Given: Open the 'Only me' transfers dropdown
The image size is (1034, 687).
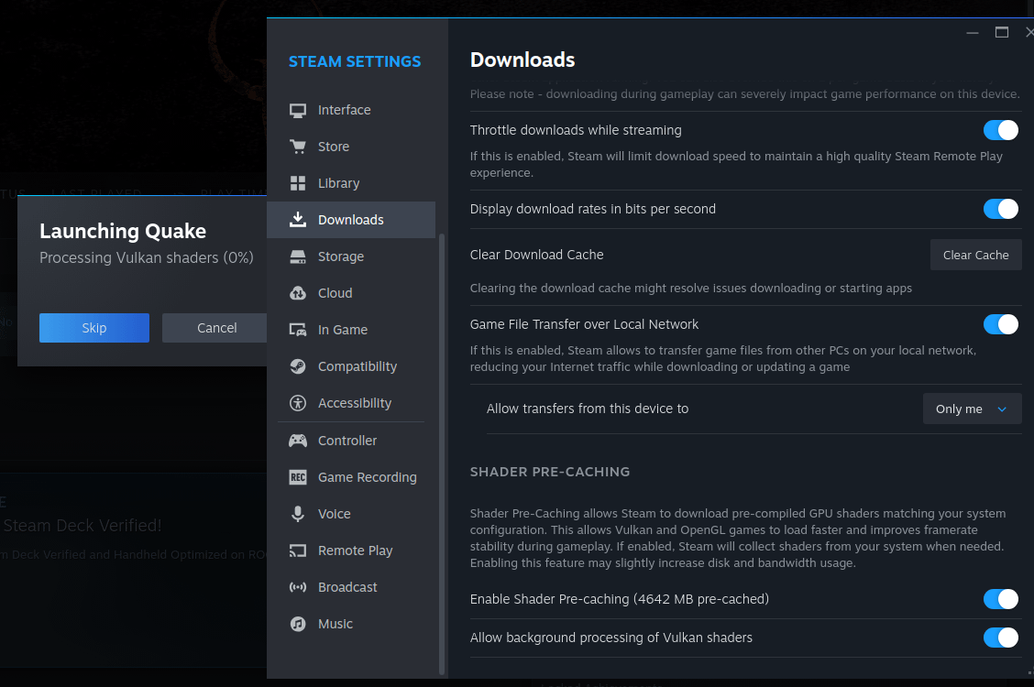Looking at the screenshot, I should pyautogui.click(x=972, y=409).
